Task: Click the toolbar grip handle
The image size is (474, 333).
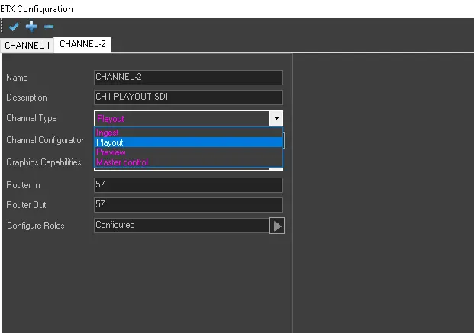Action: point(3,27)
